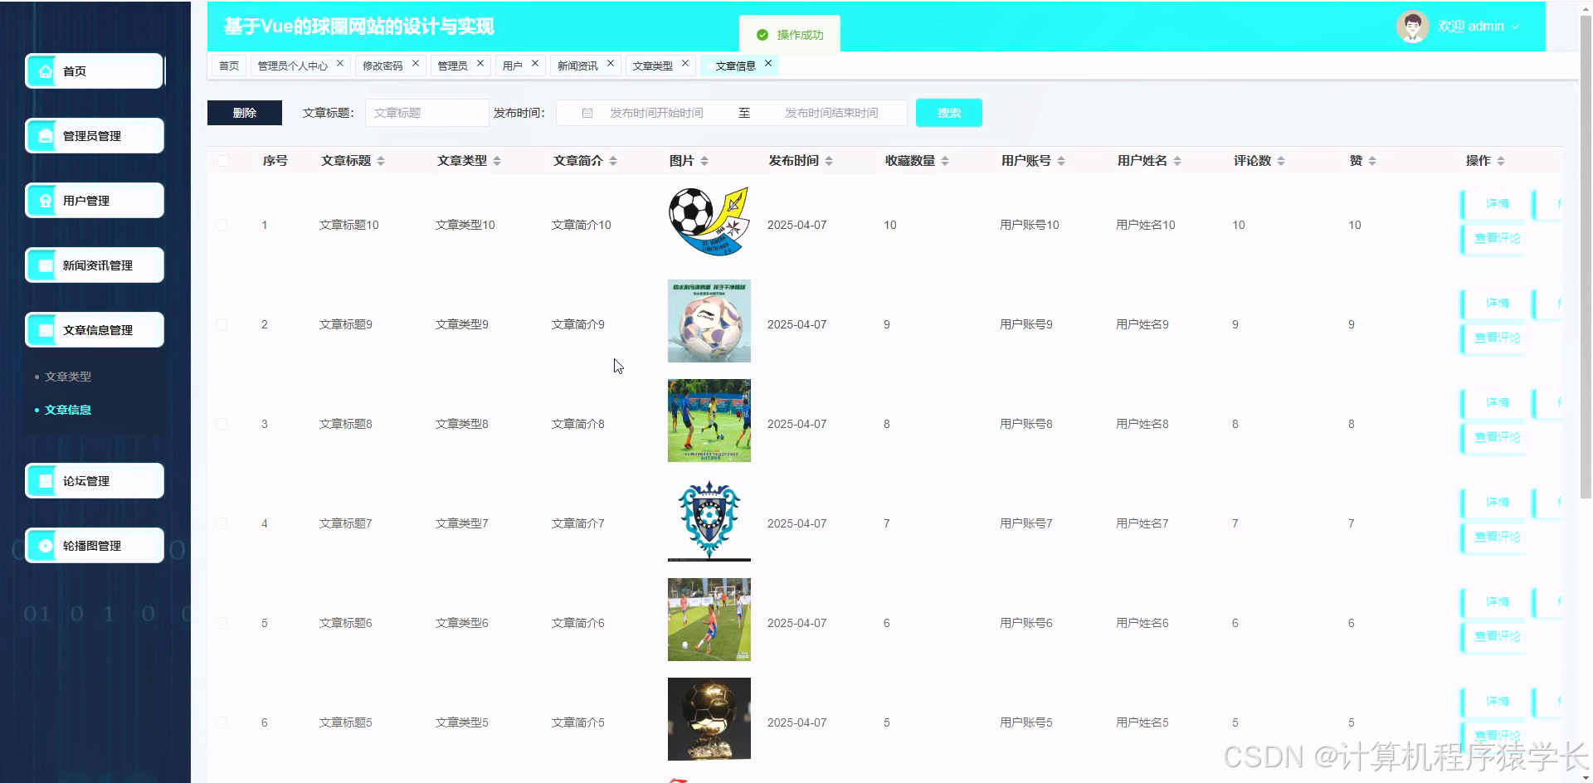The height and width of the screenshot is (783, 1593).
Task: Click the green success check icon
Action: click(x=762, y=35)
